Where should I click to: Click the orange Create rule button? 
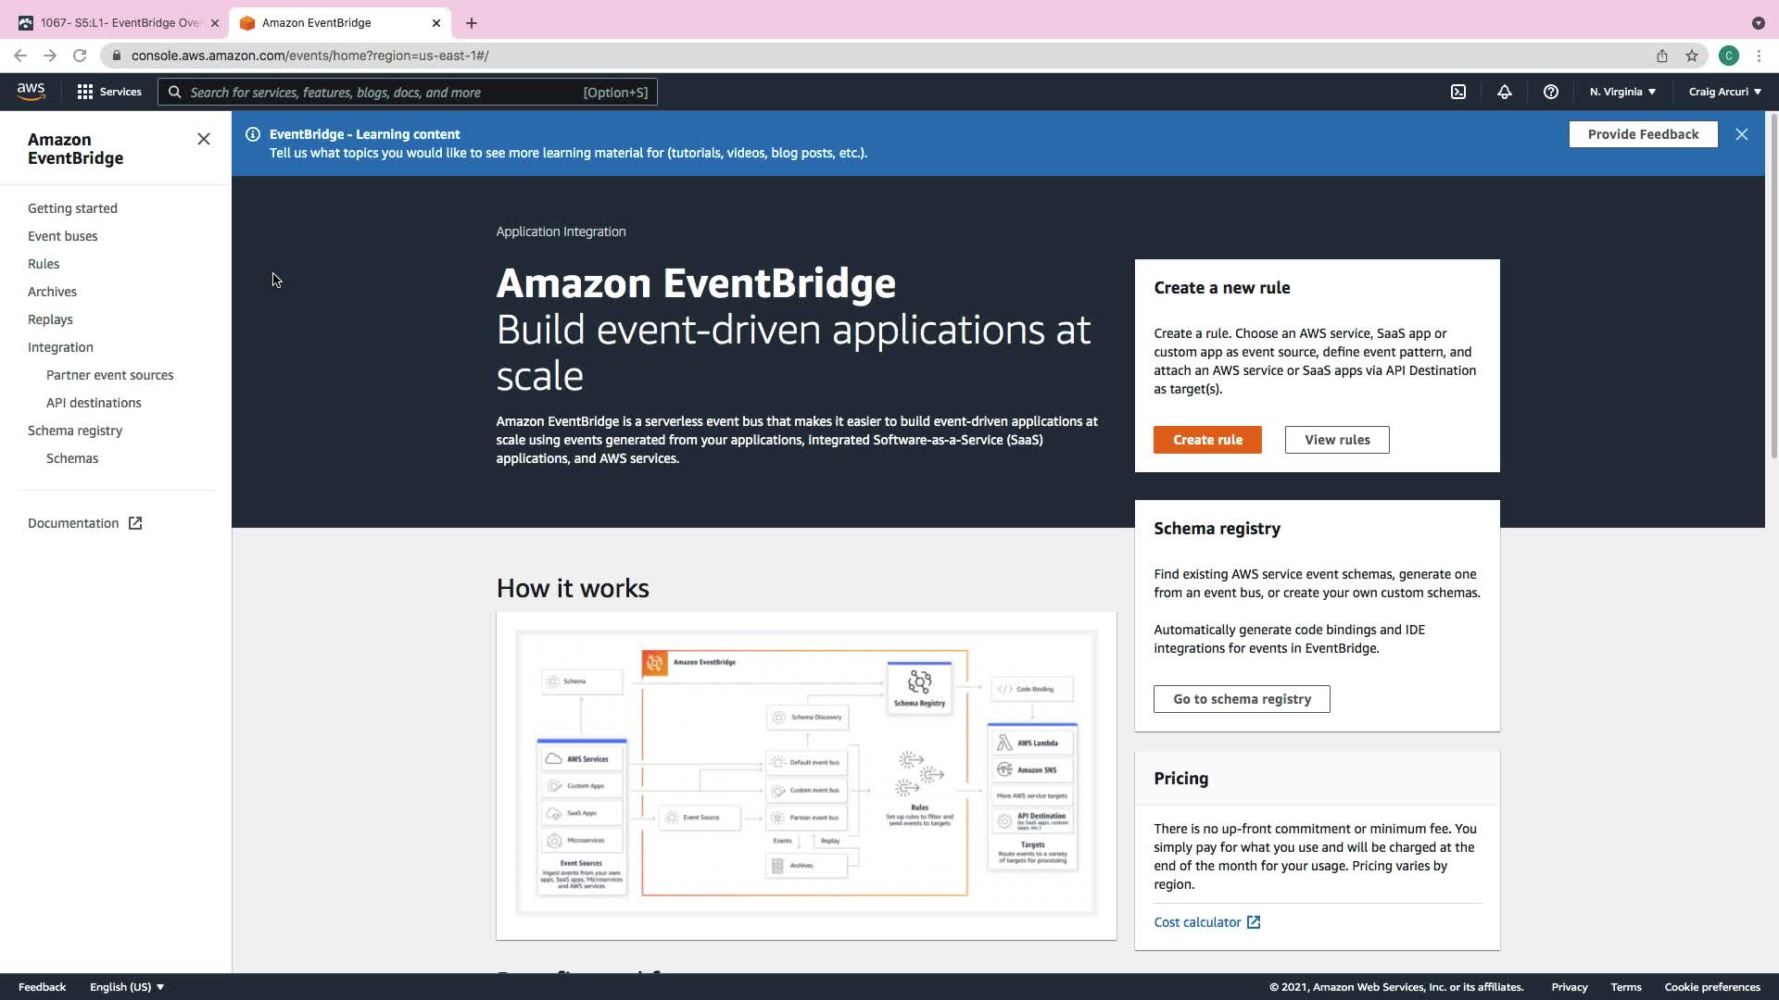[x=1206, y=440]
